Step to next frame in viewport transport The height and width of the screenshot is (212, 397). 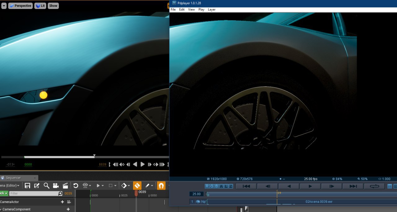pyautogui.click(x=149, y=165)
